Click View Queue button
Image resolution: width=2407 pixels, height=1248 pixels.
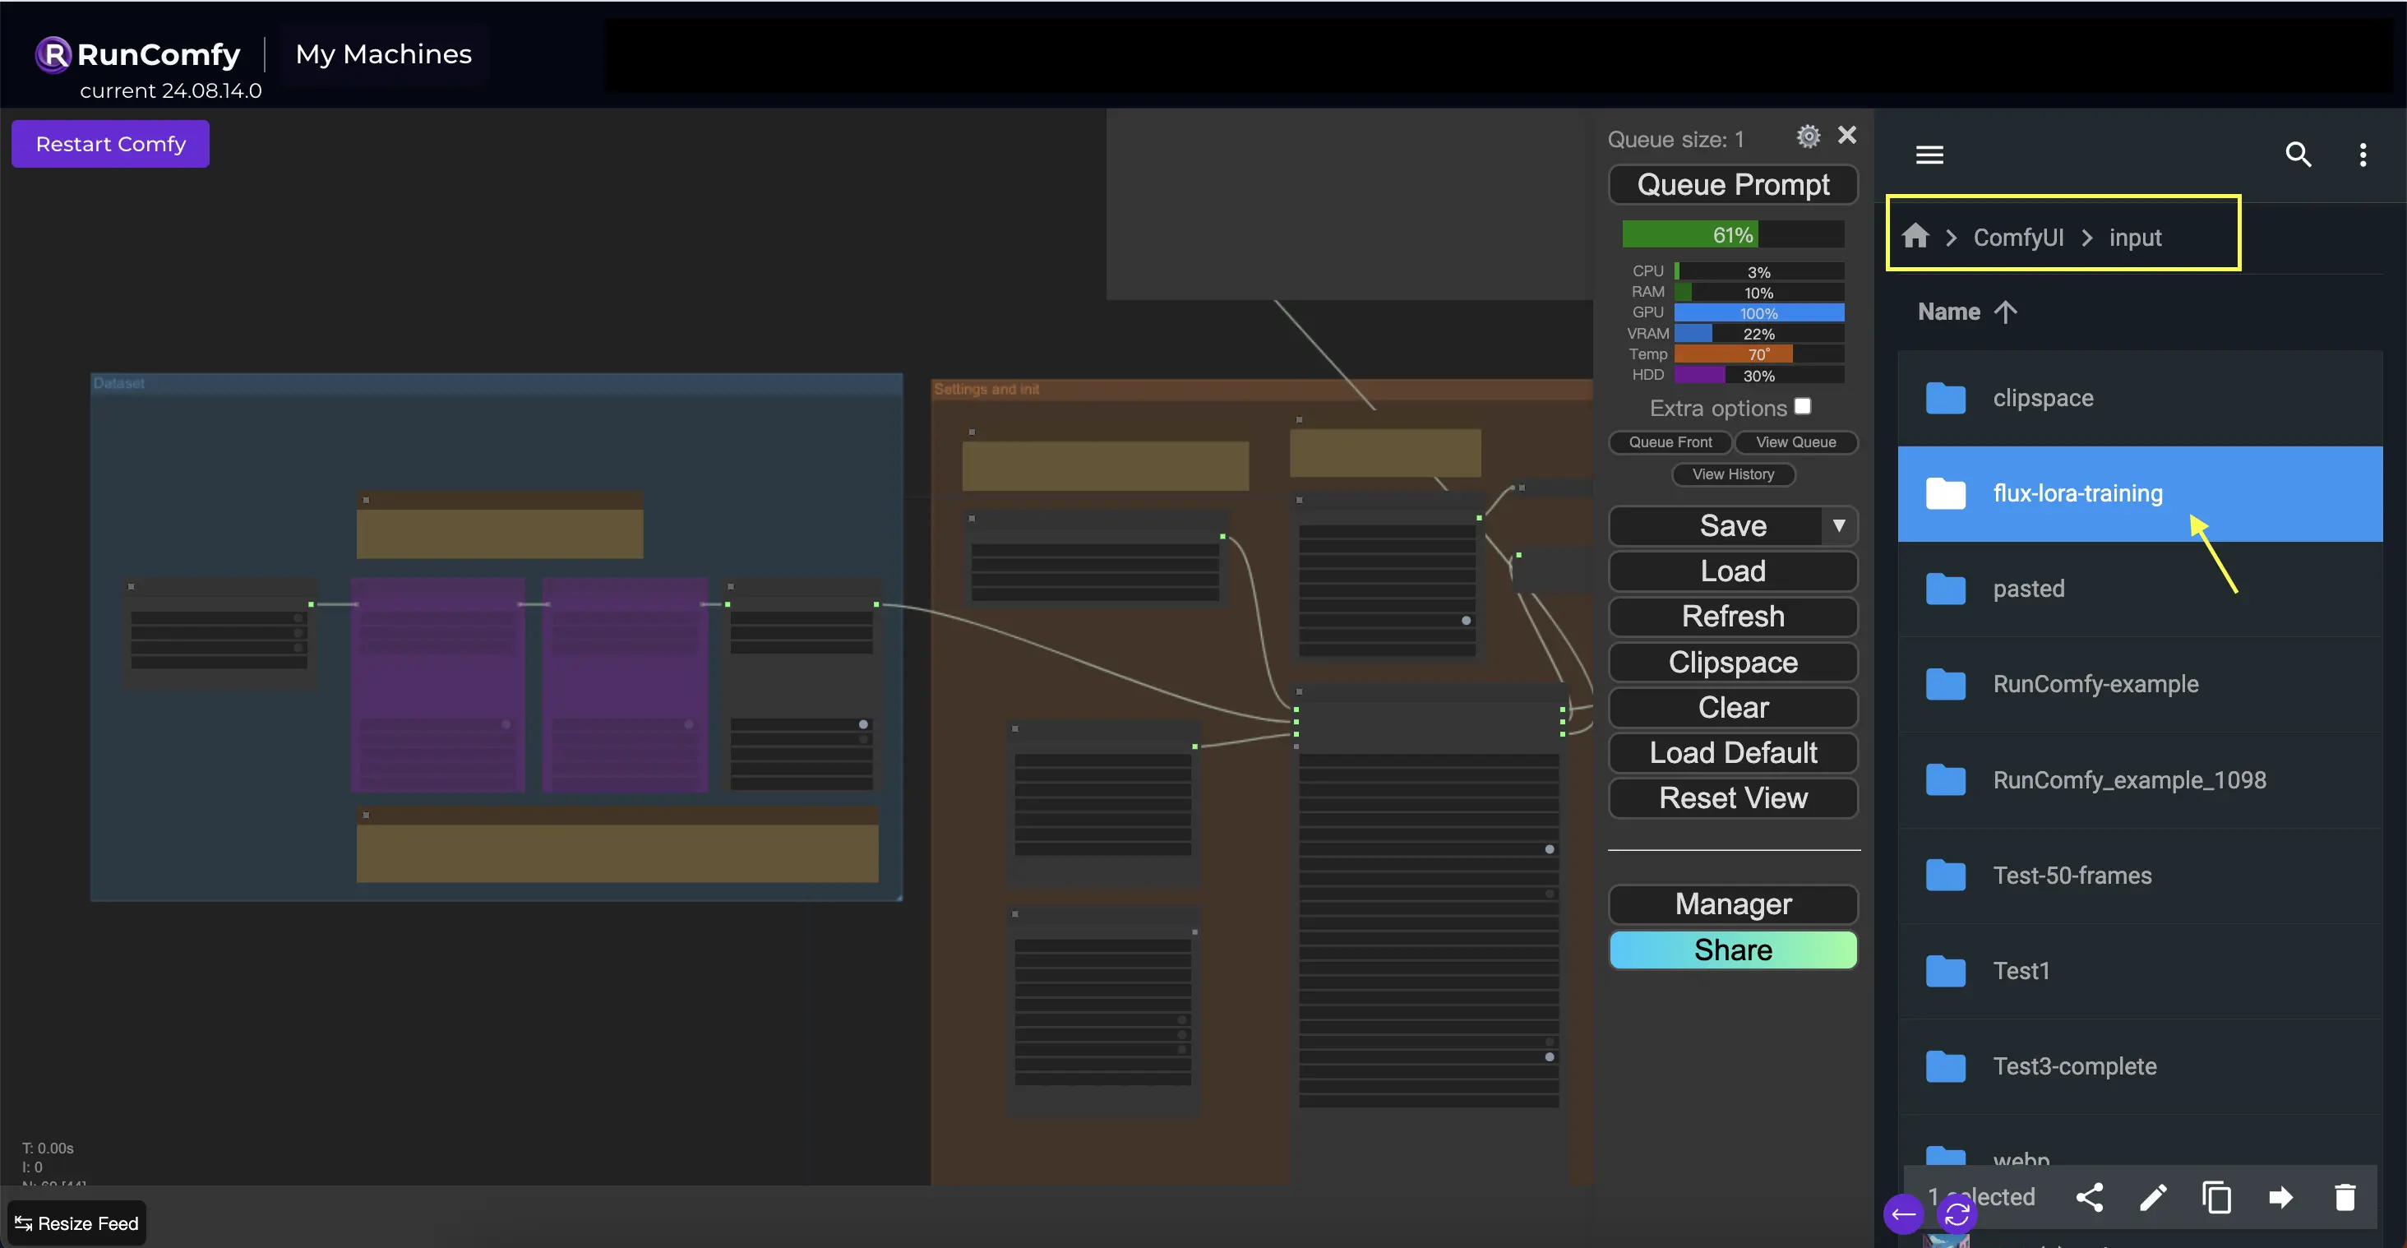[x=1795, y=442]
